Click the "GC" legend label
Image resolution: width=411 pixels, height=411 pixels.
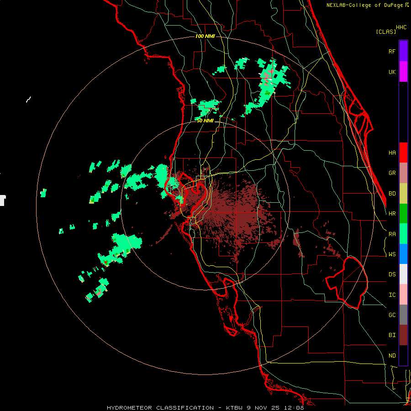[x=392, y=315]
